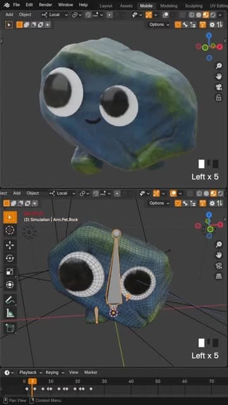Expand snapping options dropdown in top viewport
The height and width of the screenshot is (405, 228).
98,15
